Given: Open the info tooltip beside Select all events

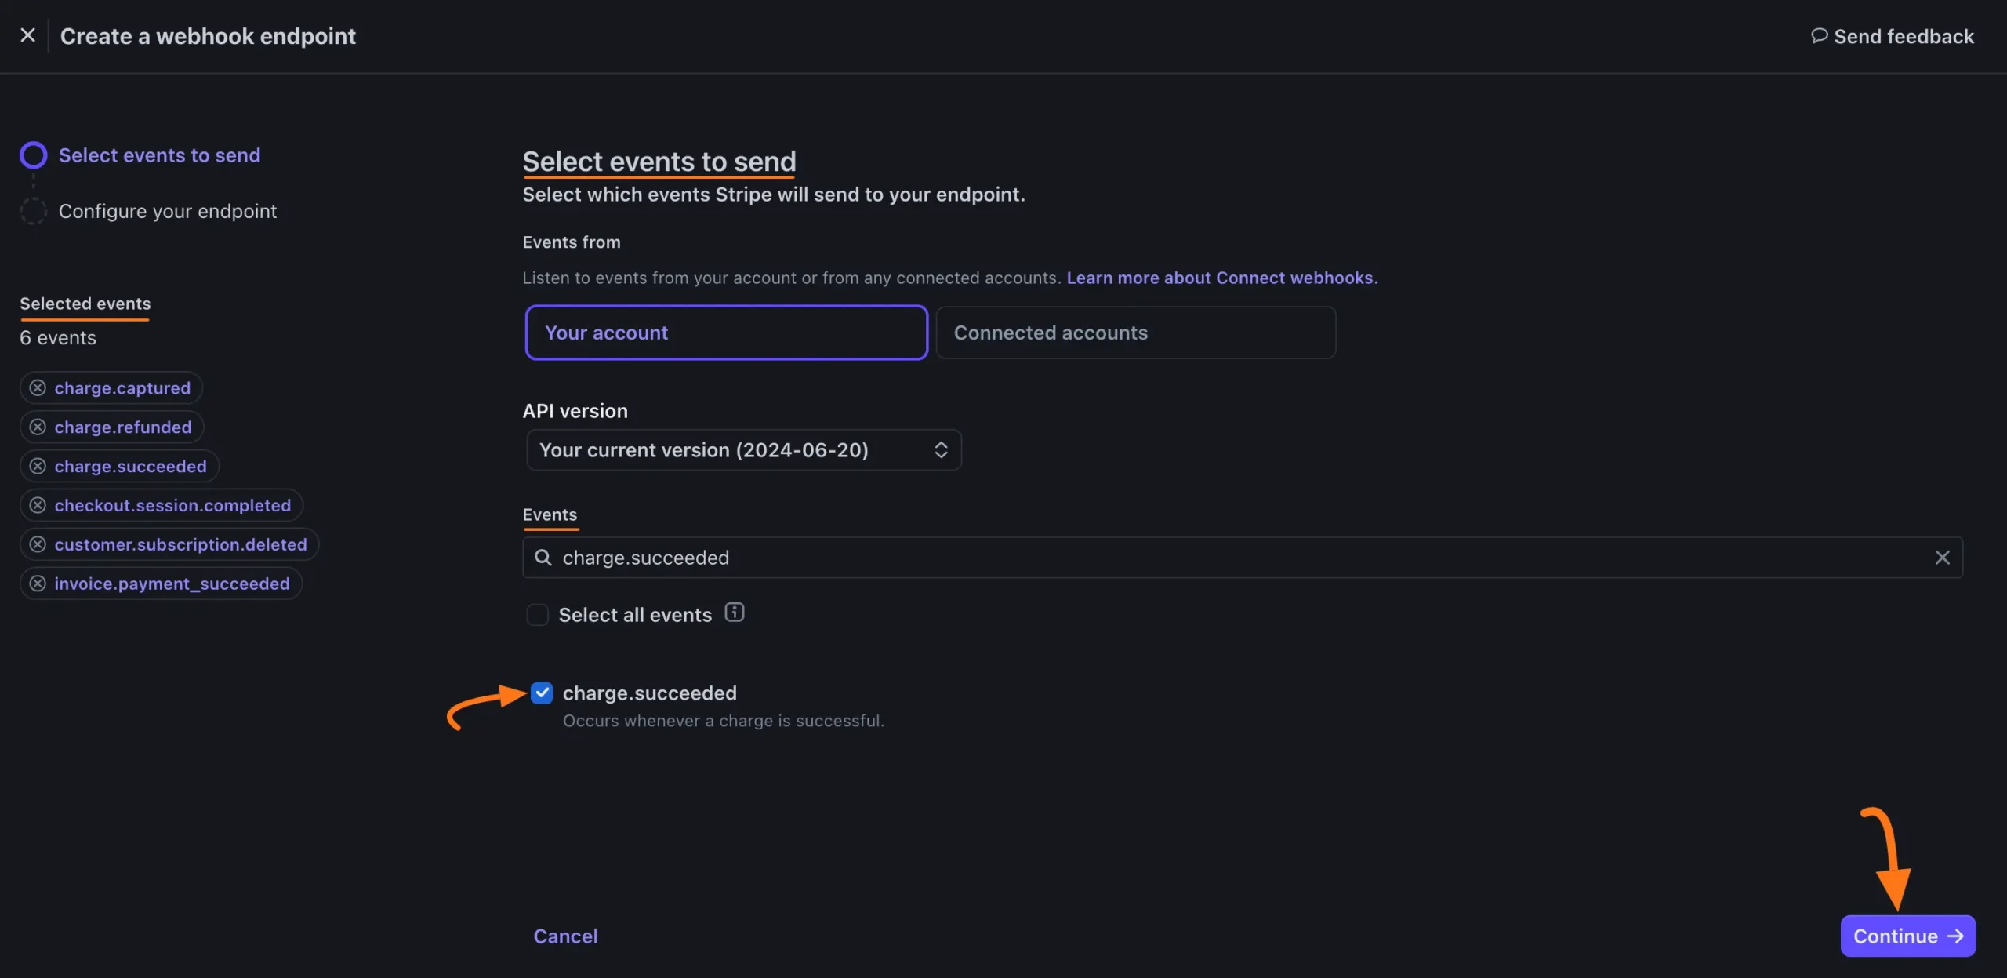Looking at the screenshot, I should click(735, 613).
